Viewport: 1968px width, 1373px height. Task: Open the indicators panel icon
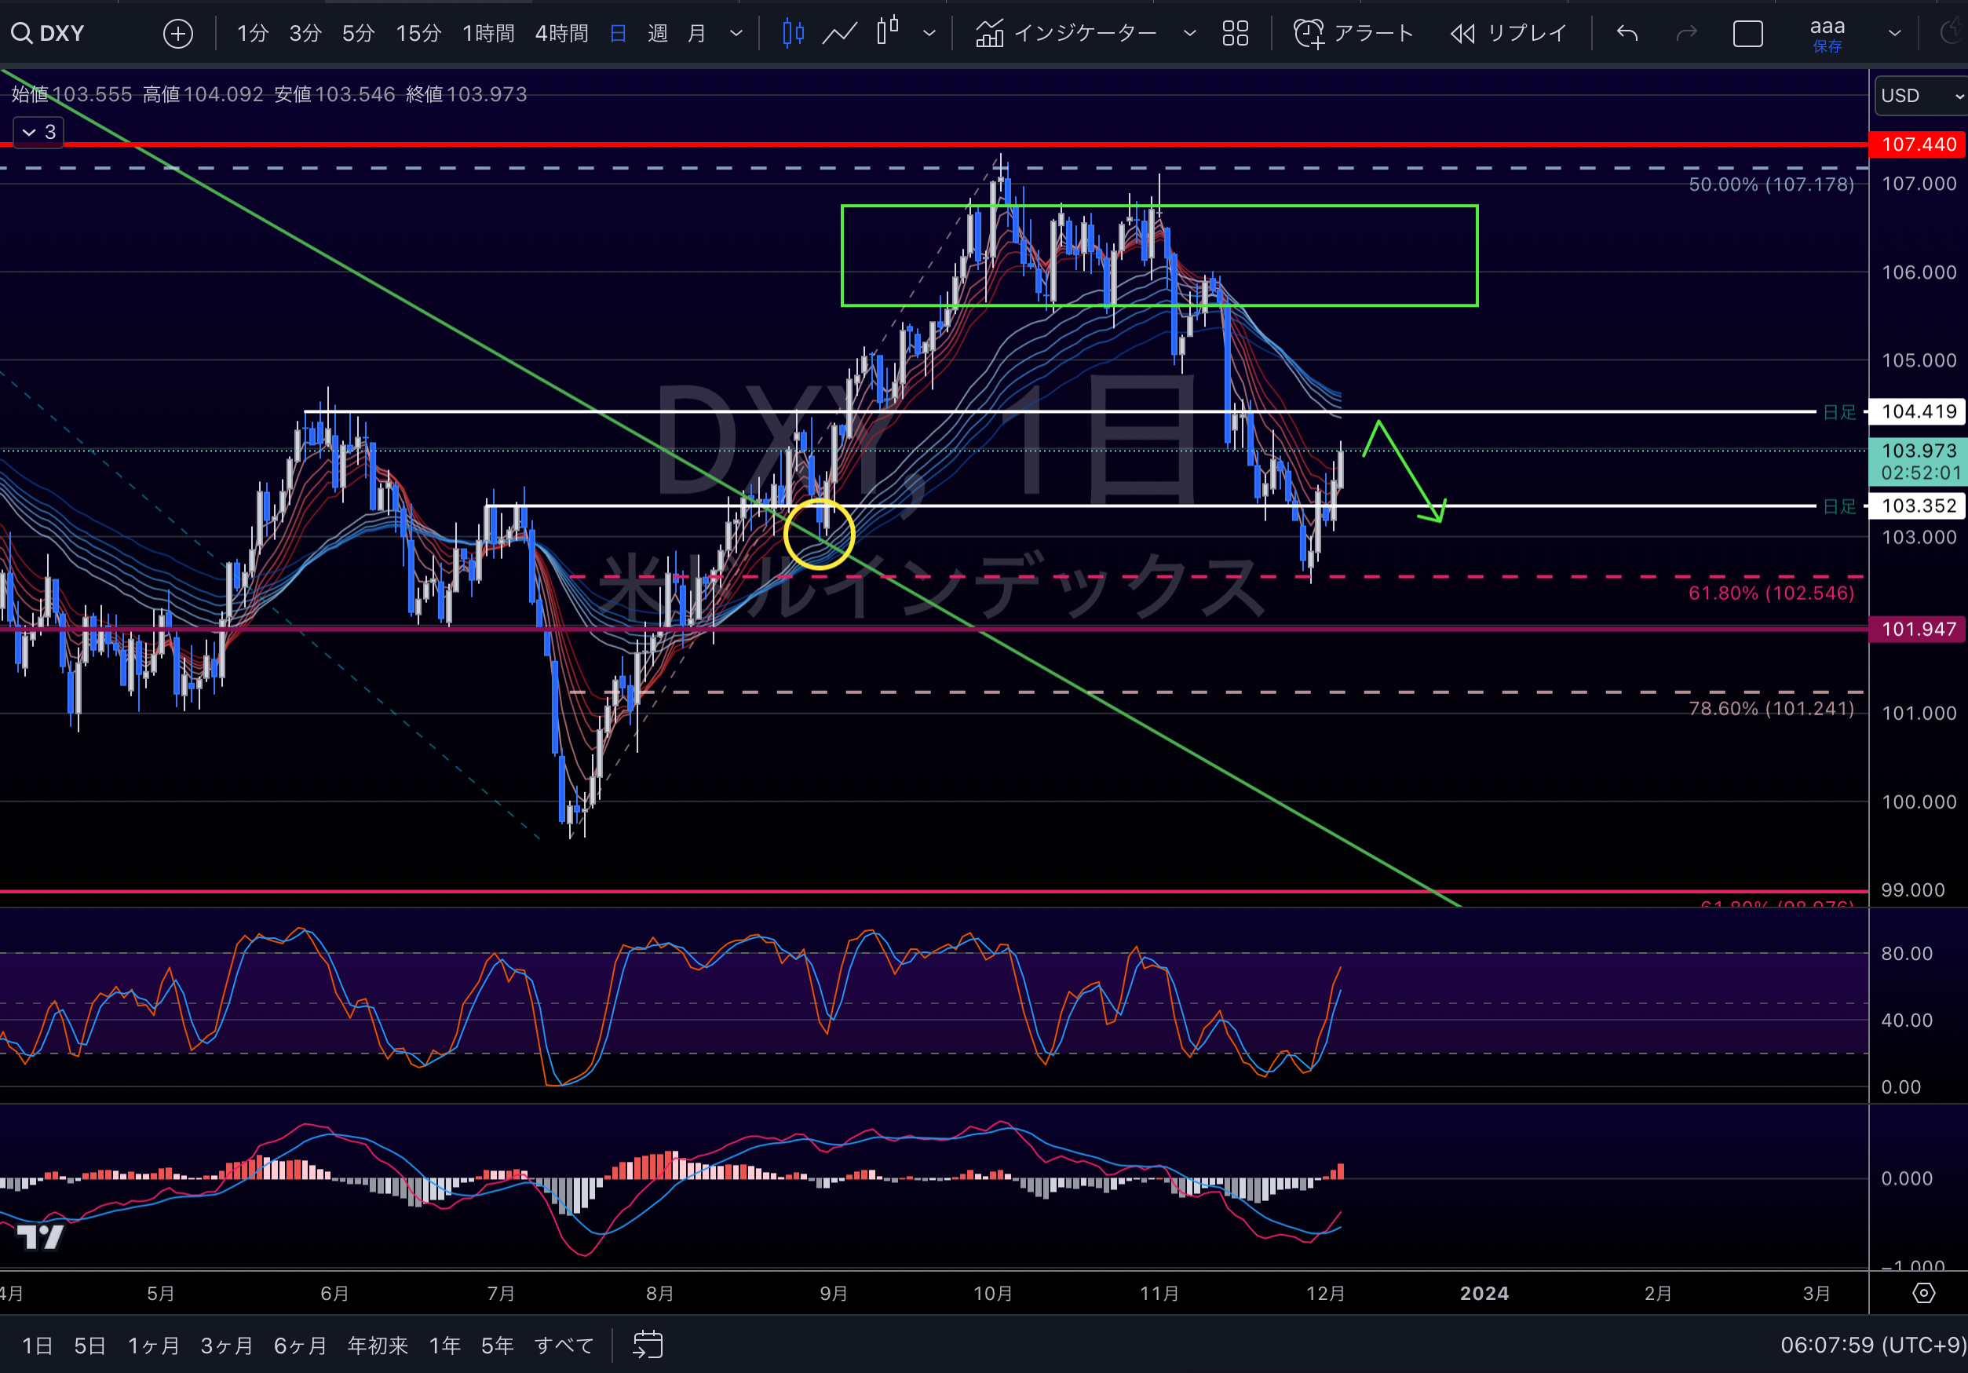989,34
